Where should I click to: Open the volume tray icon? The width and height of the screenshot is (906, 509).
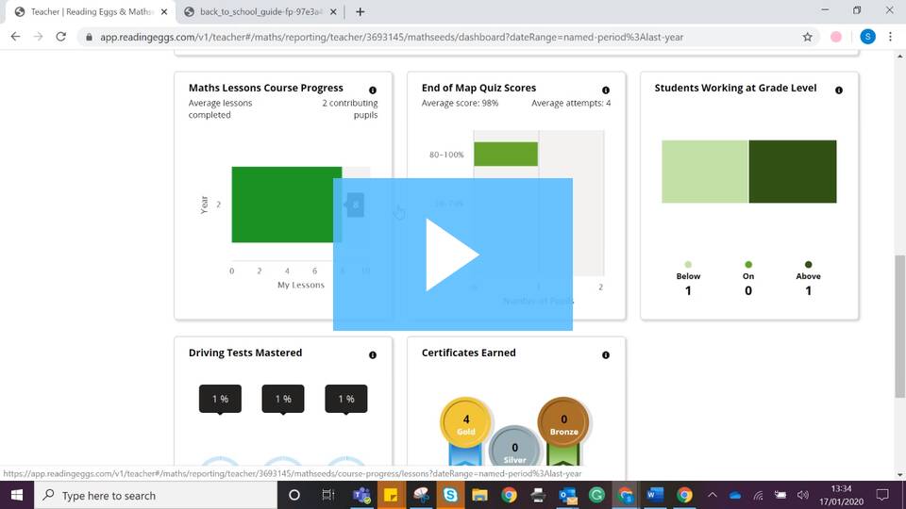(x=803, y=495)
